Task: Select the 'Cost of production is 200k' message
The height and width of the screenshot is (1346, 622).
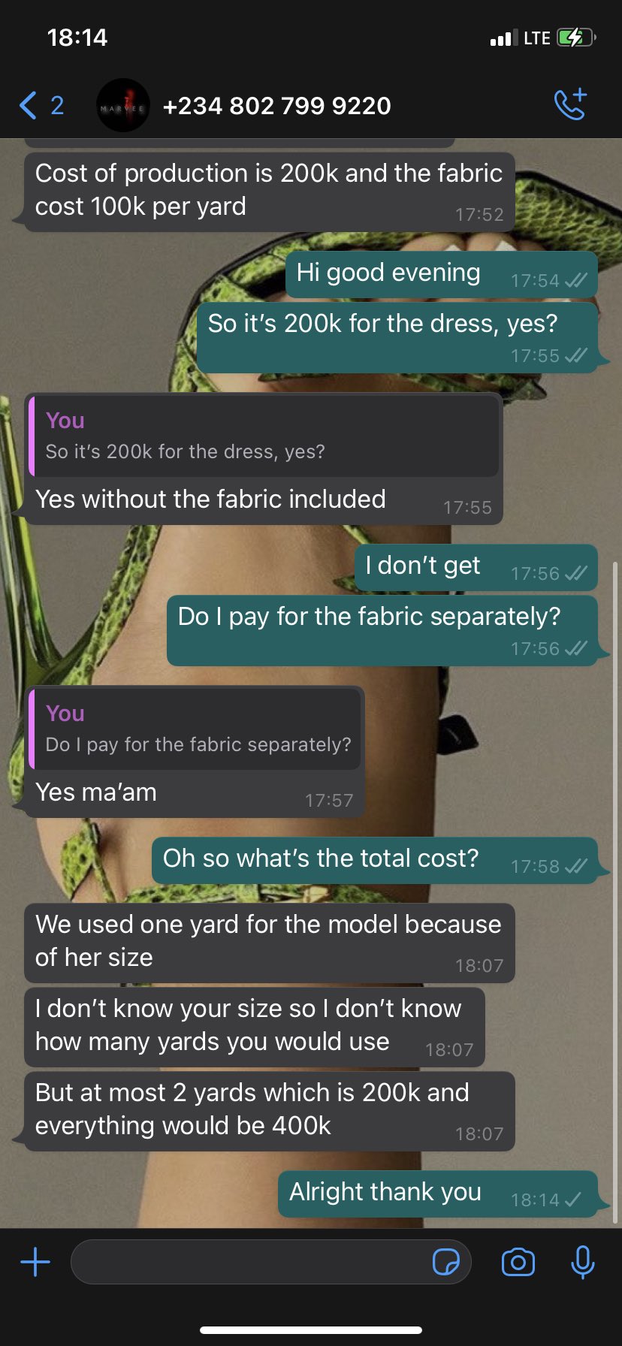Action: pyautogui.click(x=270, y=192)
